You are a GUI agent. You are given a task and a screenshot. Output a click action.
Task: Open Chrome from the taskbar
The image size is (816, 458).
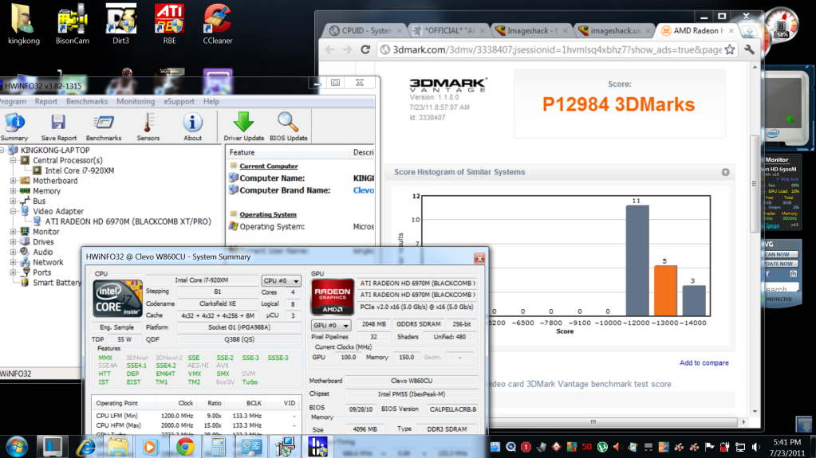[x=185, y=447]
